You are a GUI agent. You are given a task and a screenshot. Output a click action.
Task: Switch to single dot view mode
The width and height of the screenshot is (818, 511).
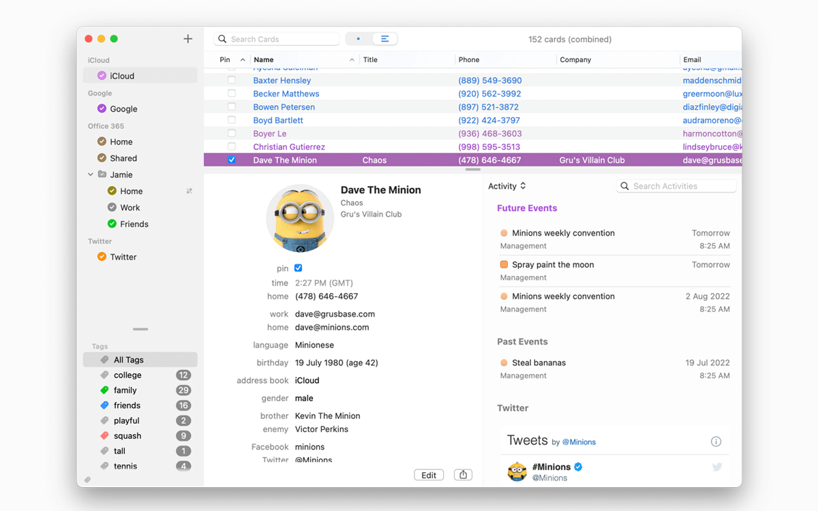pos(359,39)
